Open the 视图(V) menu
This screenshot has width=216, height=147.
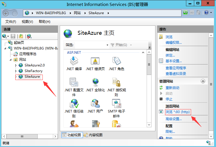tap(27, 22)
